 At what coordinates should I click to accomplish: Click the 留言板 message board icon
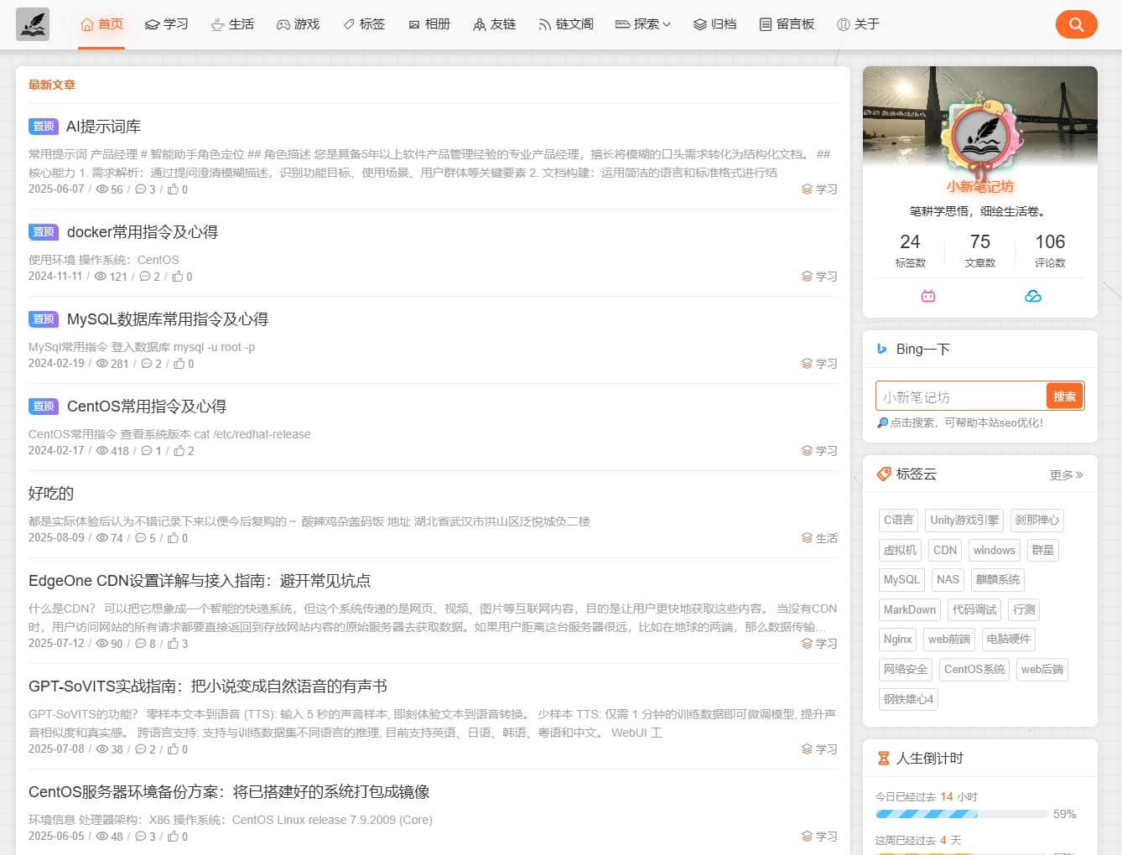coord(766,24)
